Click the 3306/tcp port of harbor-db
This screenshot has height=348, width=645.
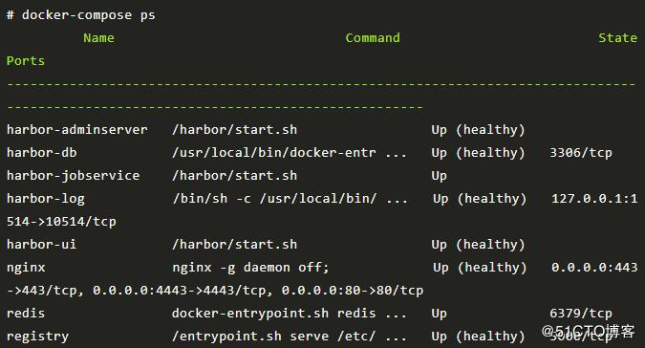tap(581, 153)
